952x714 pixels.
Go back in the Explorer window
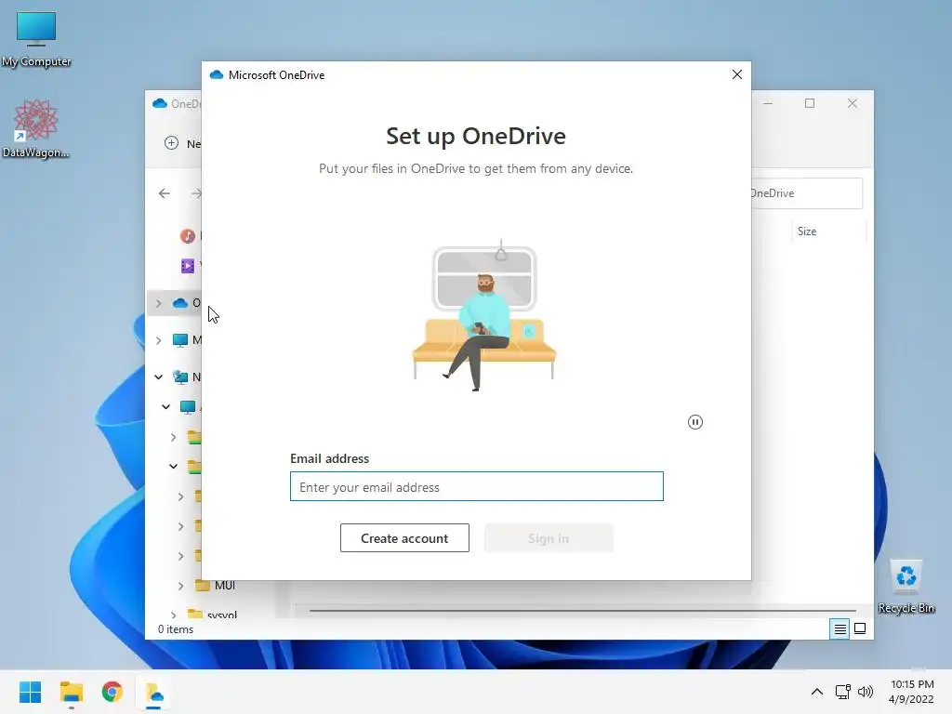[x=165, y=193]
